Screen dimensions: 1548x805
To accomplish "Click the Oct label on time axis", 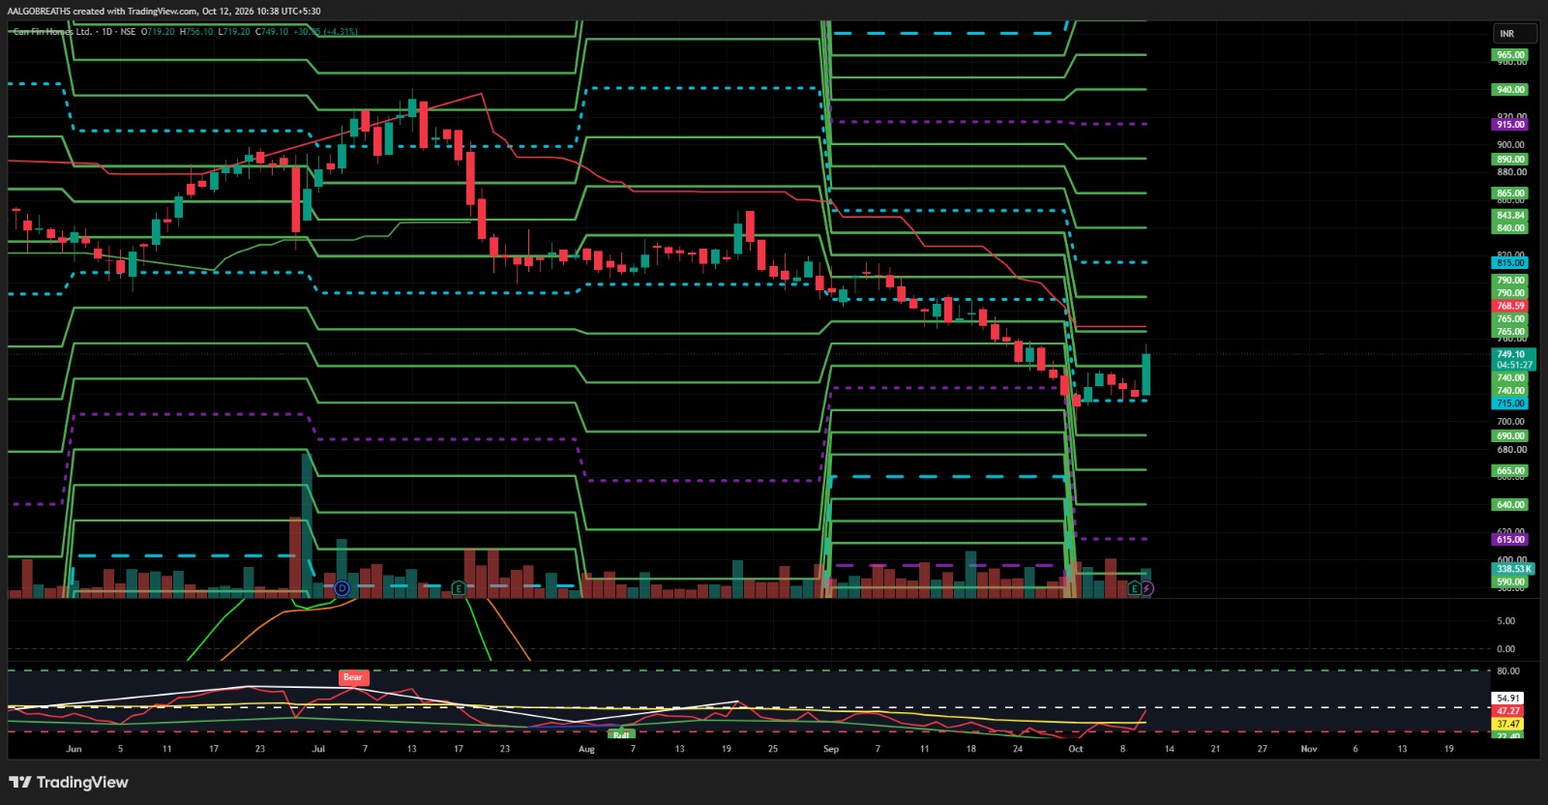I will tap(1075, 749).
